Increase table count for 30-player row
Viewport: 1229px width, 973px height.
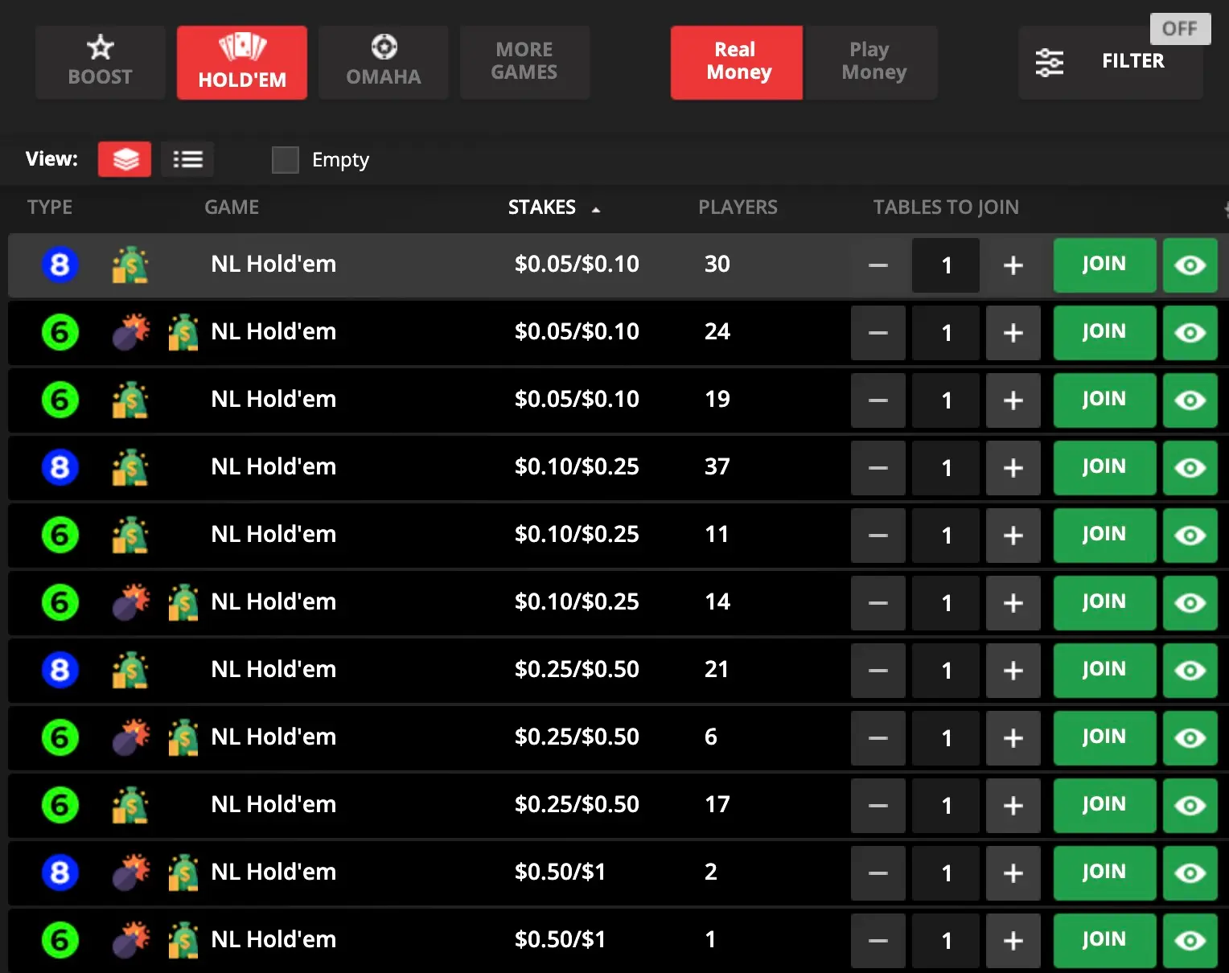click(1013, 265)
